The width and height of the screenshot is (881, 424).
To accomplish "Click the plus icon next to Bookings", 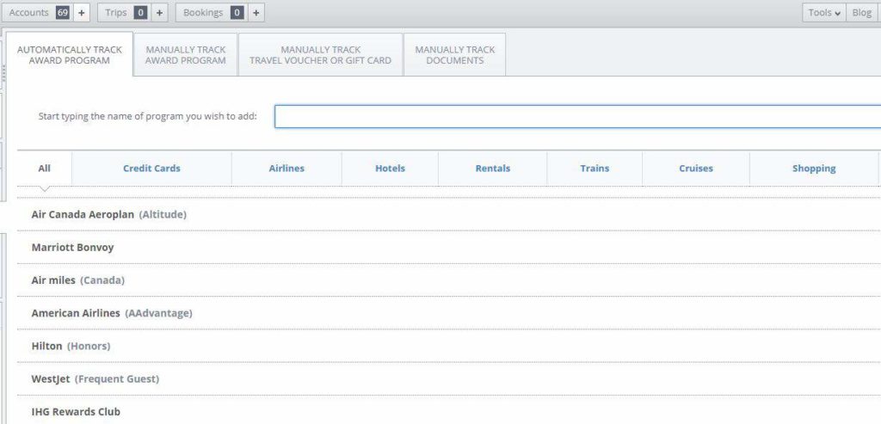I will (256, 13).
